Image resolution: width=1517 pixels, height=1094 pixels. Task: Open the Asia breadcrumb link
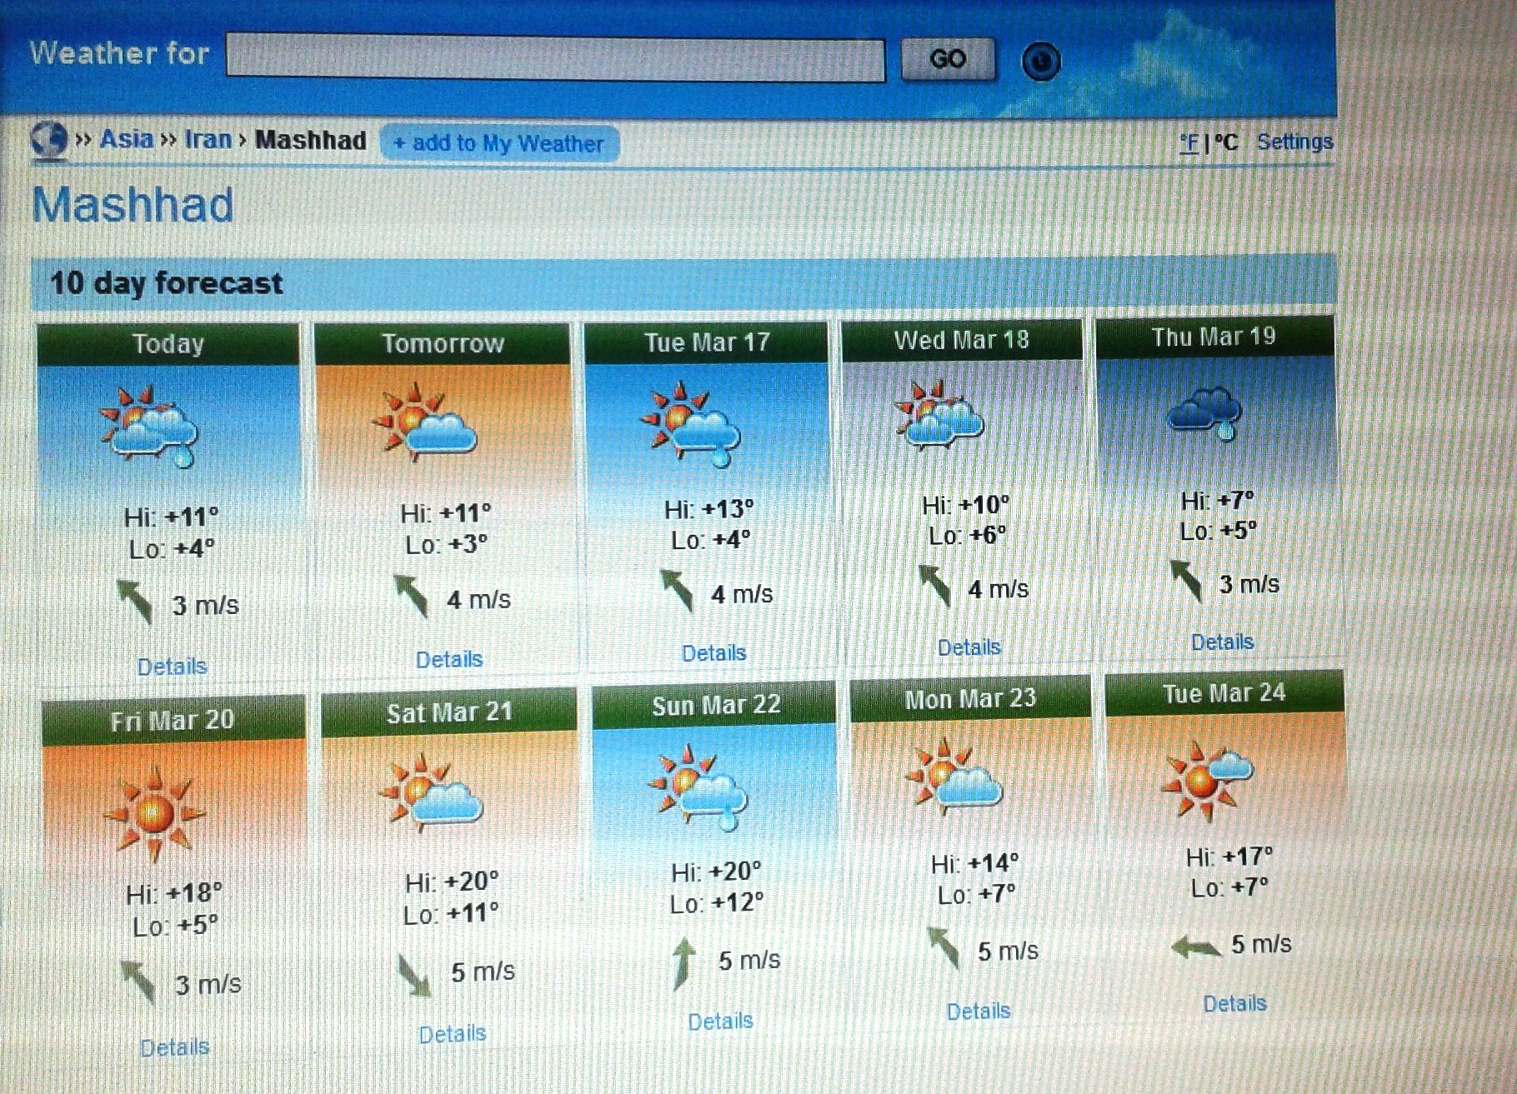coord(127,139)
